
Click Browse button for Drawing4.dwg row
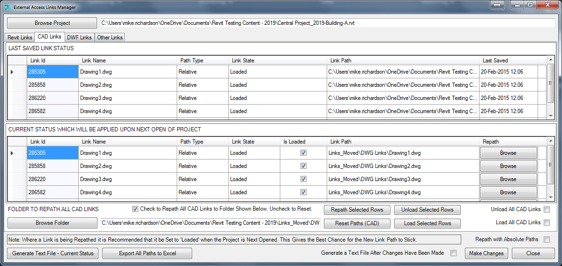click(508, 192)
